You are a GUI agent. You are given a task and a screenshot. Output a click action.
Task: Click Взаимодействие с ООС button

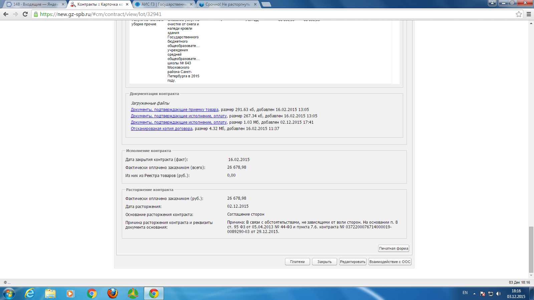[390, 262]
